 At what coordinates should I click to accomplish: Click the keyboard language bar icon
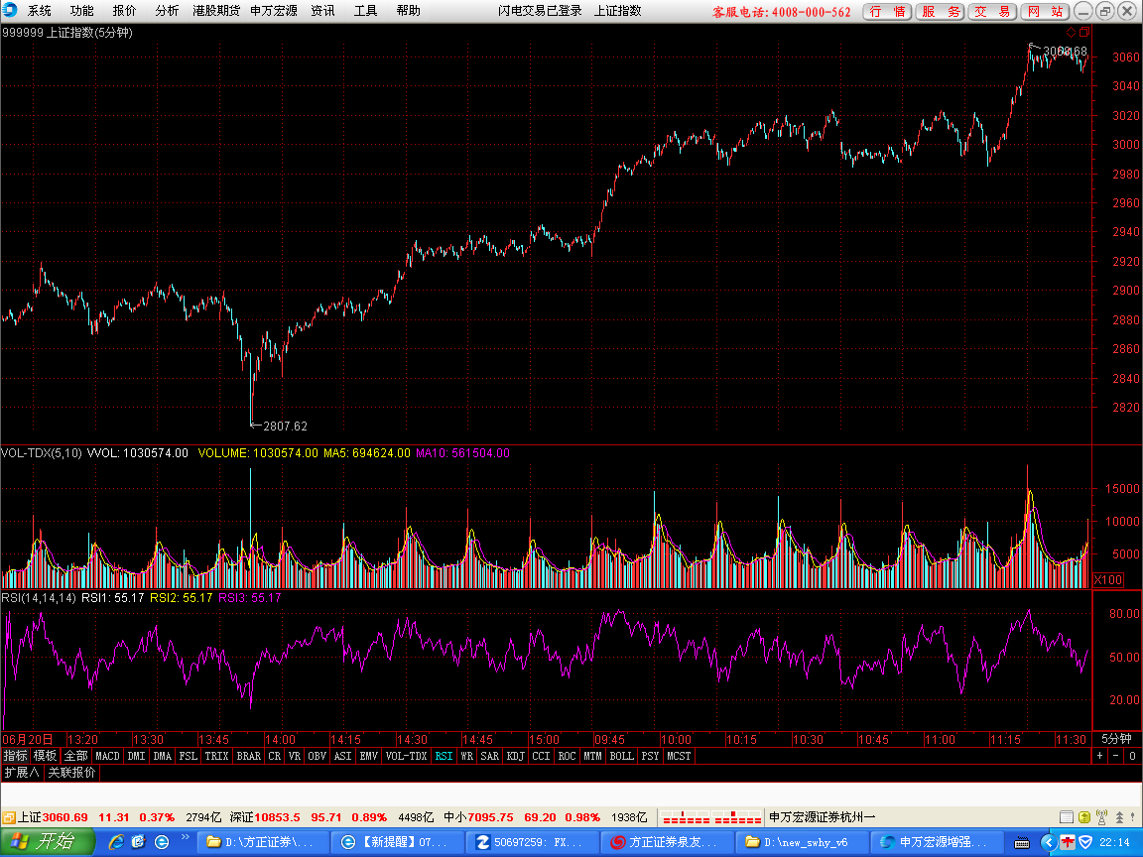coord(1022,842)
